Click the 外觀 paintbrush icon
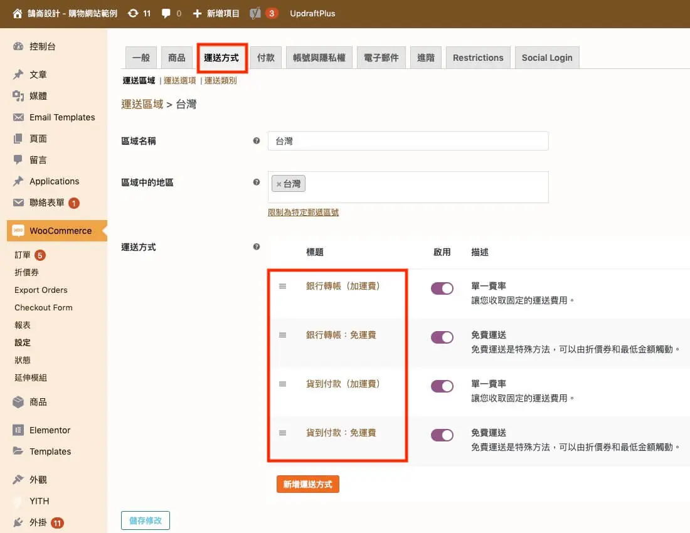This screenshot has width=690, height=533. coord(18,479)
